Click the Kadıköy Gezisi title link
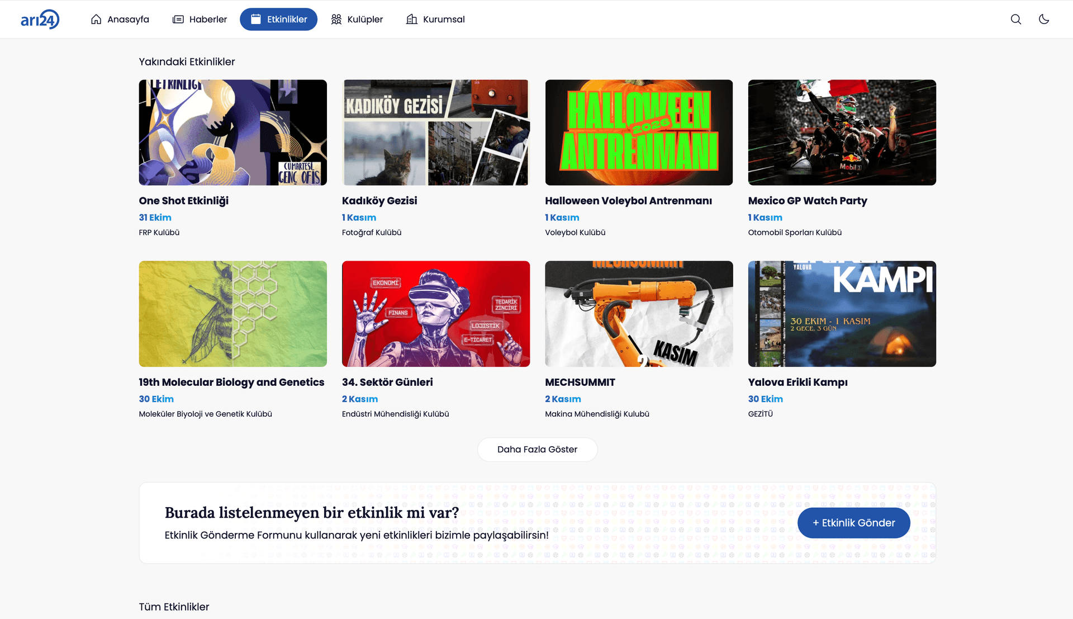 pyautogui.click(x=379, y=201)
